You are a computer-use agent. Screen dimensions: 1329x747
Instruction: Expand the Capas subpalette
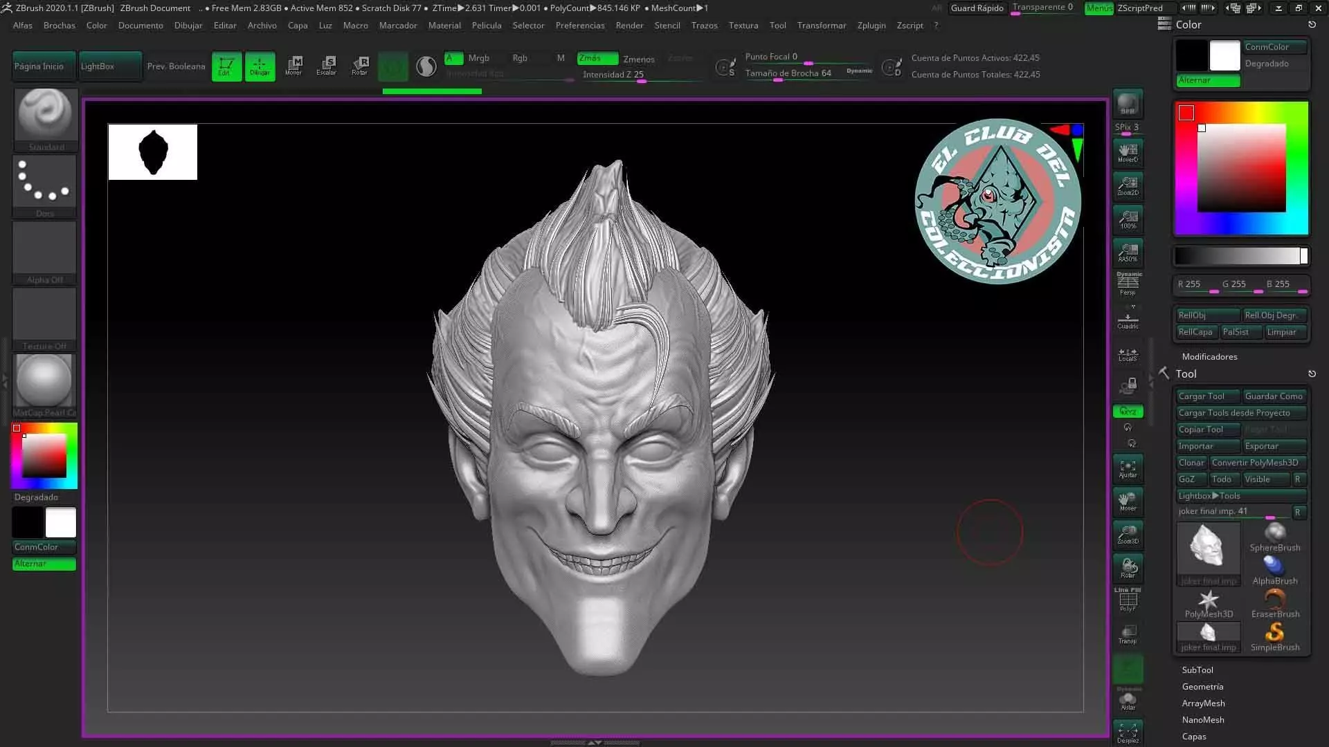[1194, 737]
